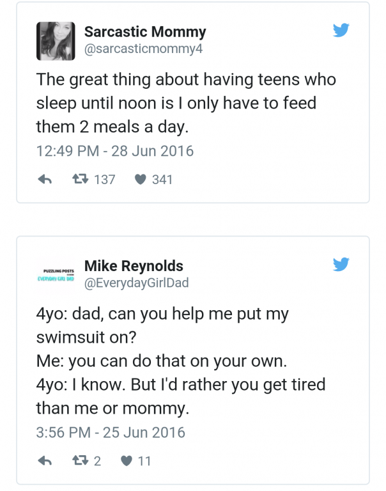This screenshot has width=386, height=491.
Task: Click reply arrow on Sarcastic Mommy tweet
Action: (x=45, y=180)
